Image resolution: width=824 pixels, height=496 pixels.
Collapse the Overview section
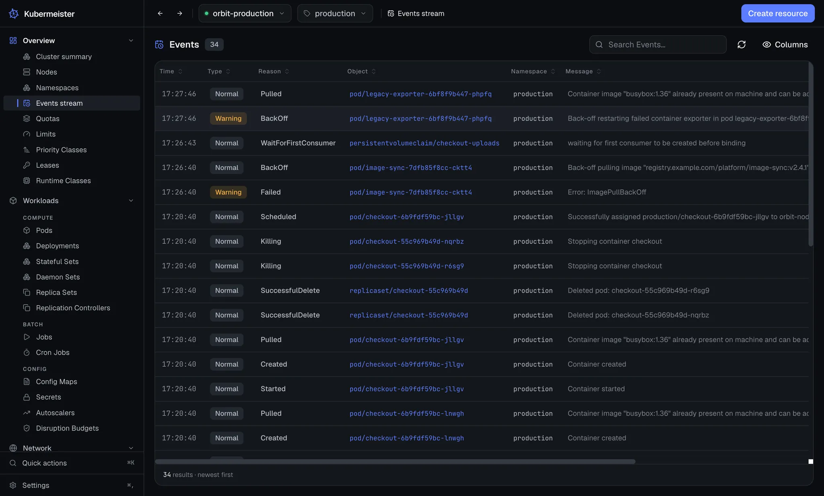click(x=131, y=41)
